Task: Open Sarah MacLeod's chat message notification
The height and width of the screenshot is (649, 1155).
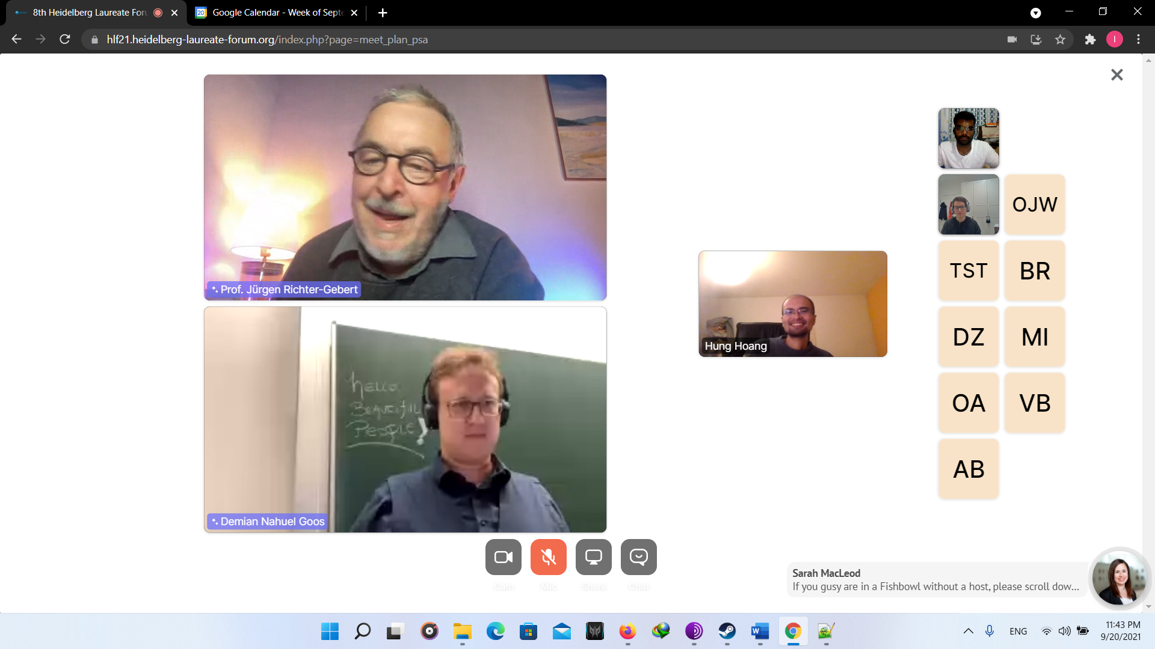Action: point(935,580)
